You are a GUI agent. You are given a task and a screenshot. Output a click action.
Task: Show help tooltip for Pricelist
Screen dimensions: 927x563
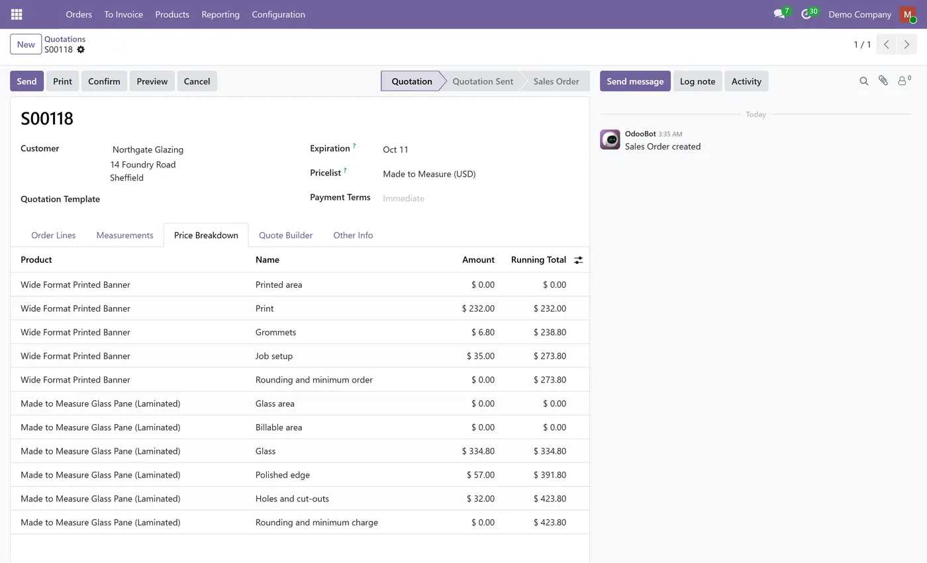(x=345, y=170)
